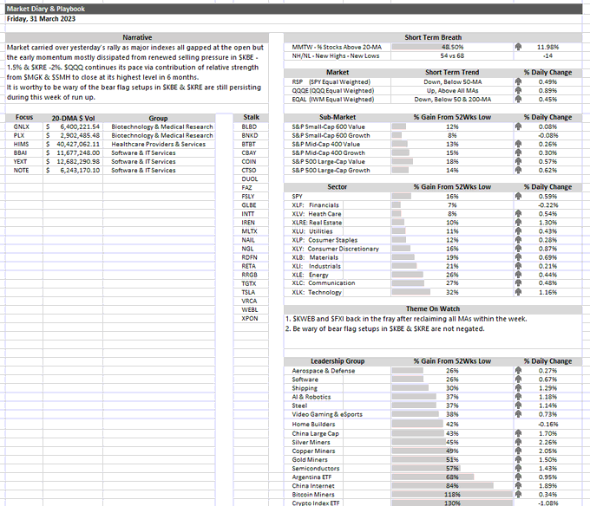This screenshot has width=590, height=506.
Task: Click up arrow for Gold Miners row
Action: tap(518, 459)
